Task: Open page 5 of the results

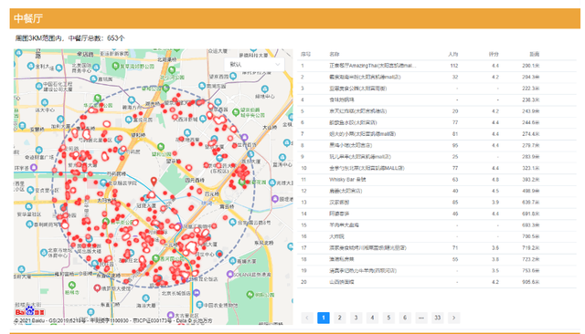Action: [x=388, y=318]
